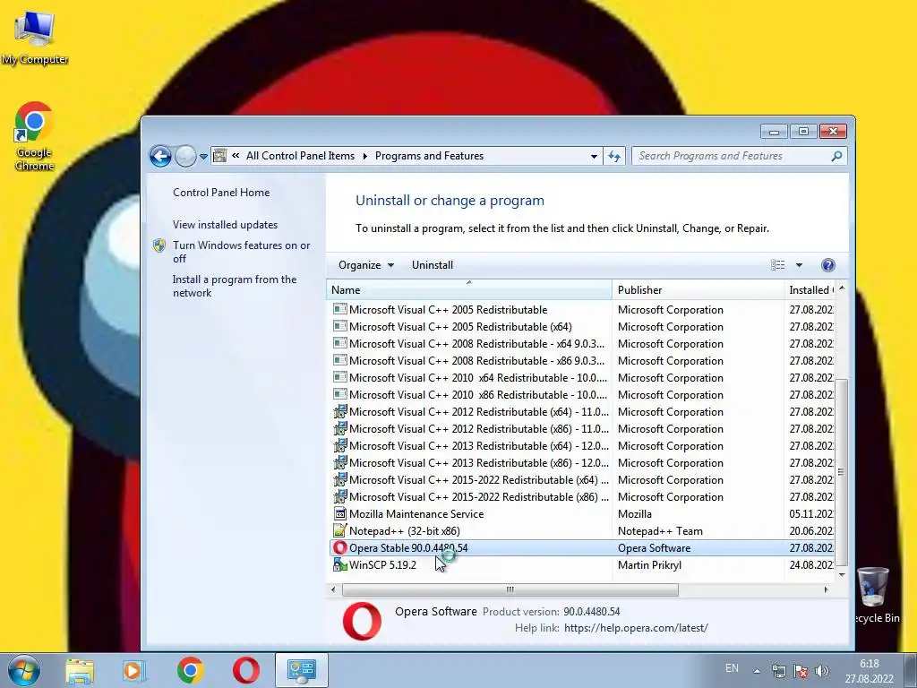The image size is (917, 688).
Task: Click the EN language indicator
Action: click(x=732, y=668)
